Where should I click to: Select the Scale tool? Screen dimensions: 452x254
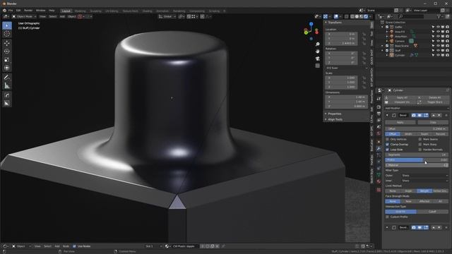tap(7, 60)
